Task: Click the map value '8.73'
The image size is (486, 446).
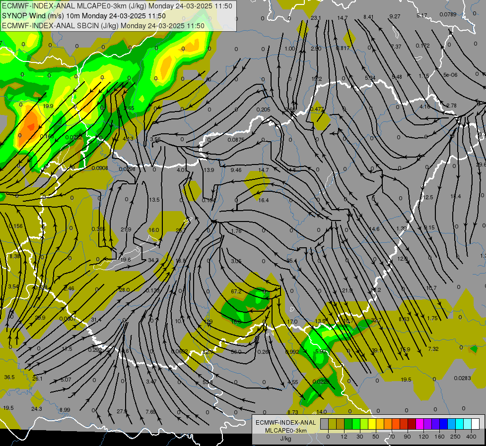Action: click(293, 412)
